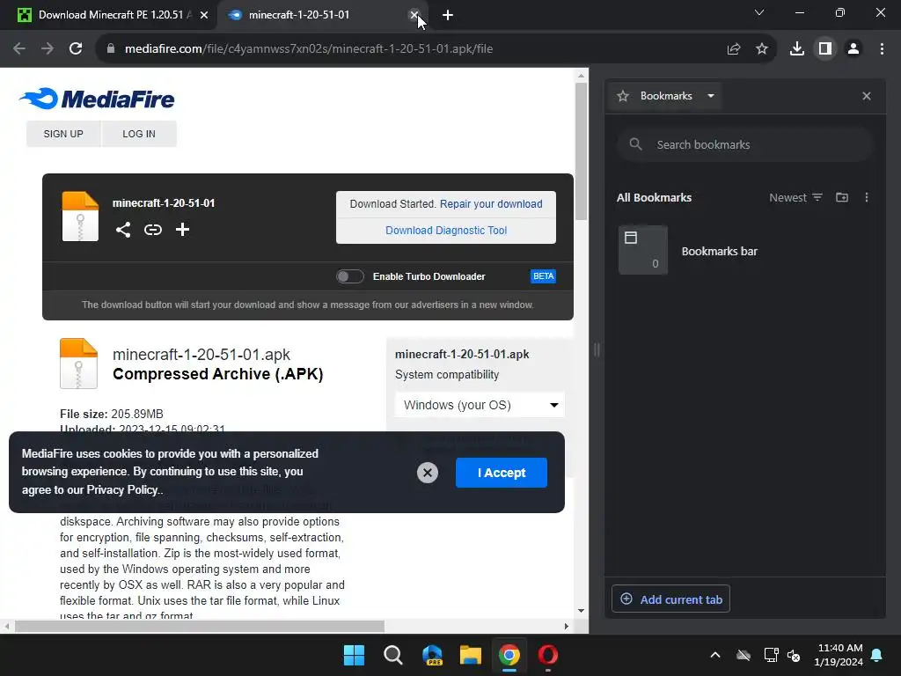Viewport: 901px width, 676px height.
Task: Click SIGN UP button
Action: click(x=63, y=134)
